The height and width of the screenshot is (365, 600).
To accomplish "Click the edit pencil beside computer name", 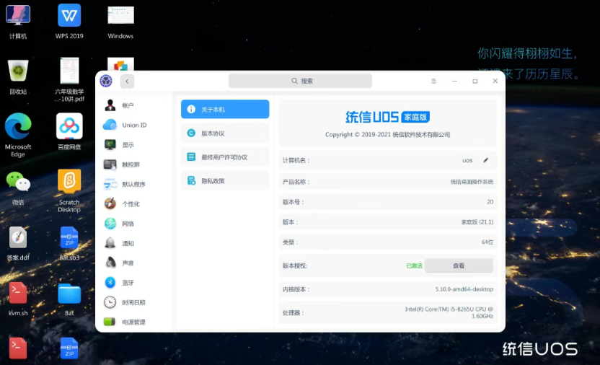I will coord(485,160).
